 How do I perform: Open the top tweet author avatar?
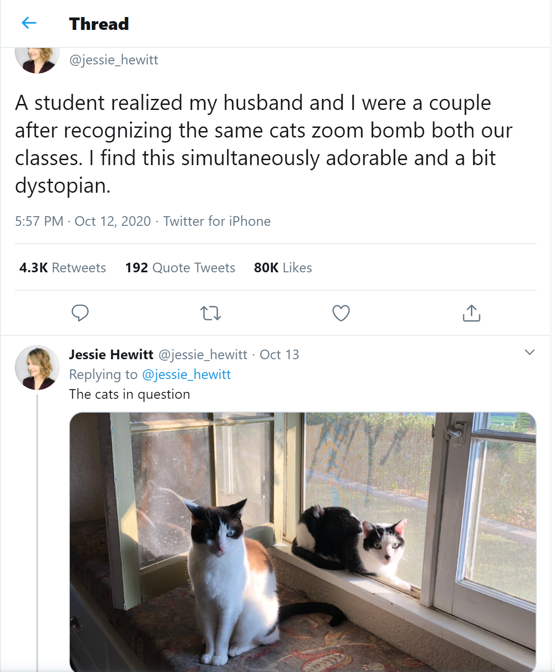37,59
